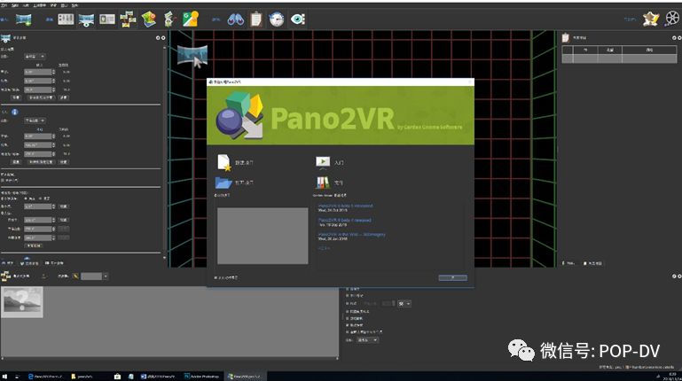This screenshot has height=381, width=682.
Task: Open the dropdown showing 50 in the lower panel
Action: point(404,304)
